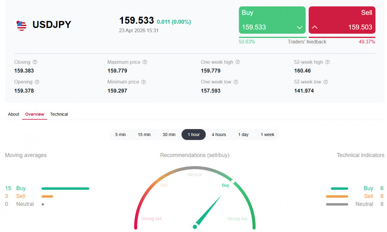Screen dimensions: 387x232
Task: Click the red Sell 159.503 button
Action: 342,20
